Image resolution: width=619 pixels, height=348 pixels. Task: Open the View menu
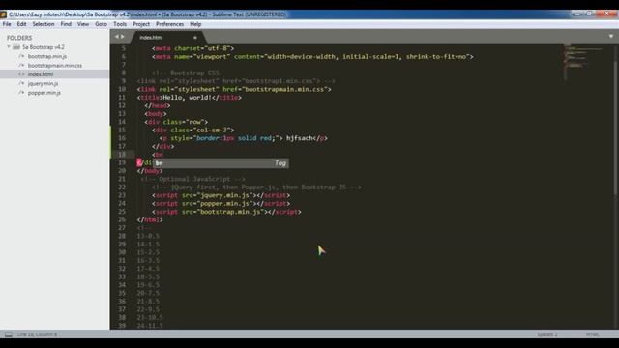pyautogui.click(x=83, y=24)
